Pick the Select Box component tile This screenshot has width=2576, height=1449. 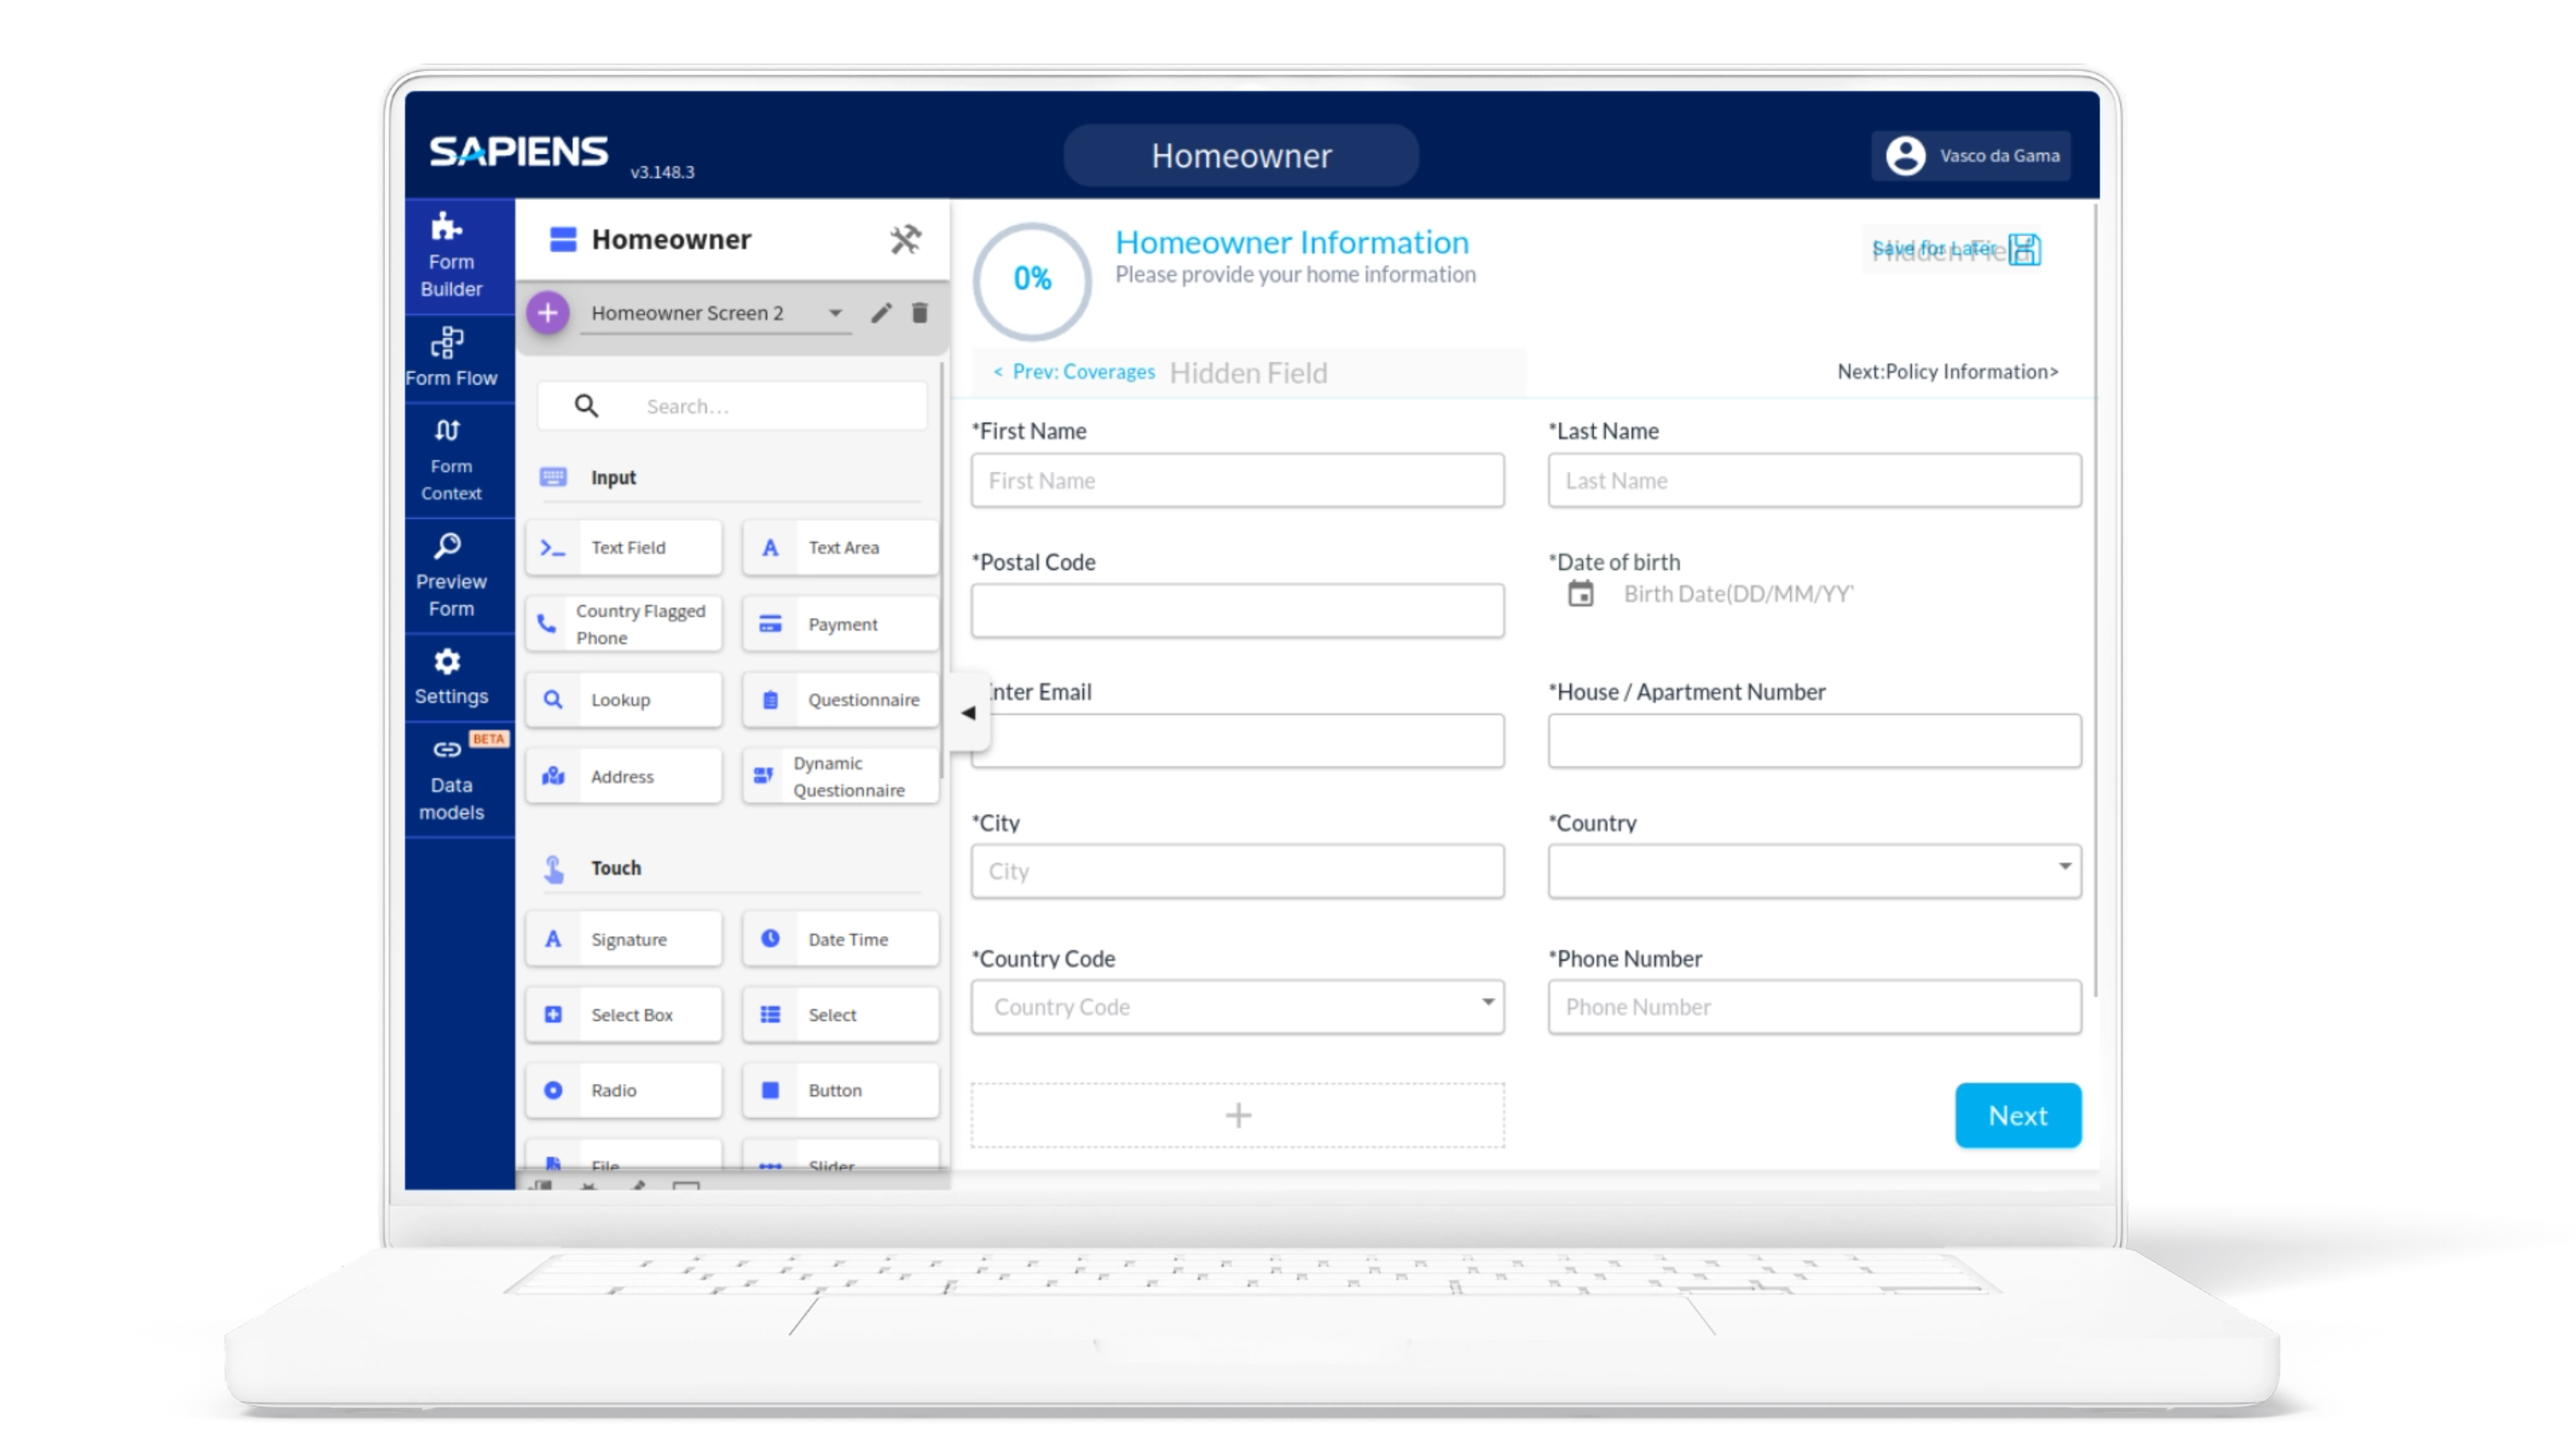point(624,1015)
